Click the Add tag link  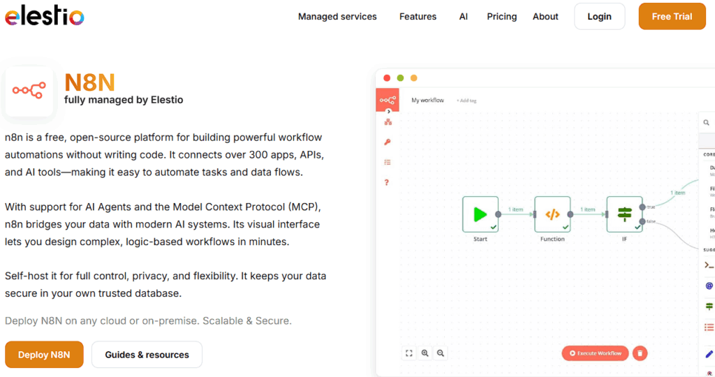466,101
